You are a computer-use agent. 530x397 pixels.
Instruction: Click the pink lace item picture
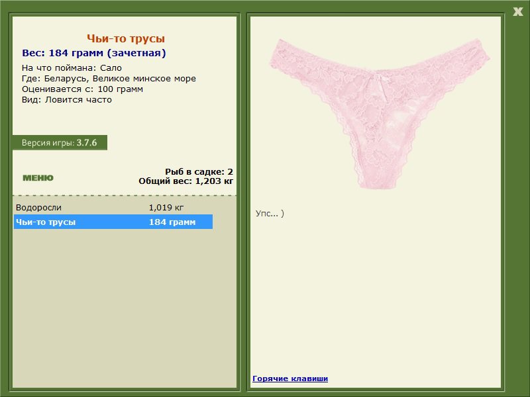tap(379, 113)
